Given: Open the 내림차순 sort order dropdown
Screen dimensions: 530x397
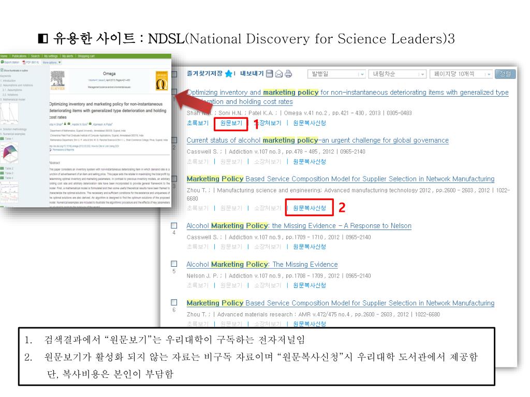Looking at the screenshot, I should point(397,74).
